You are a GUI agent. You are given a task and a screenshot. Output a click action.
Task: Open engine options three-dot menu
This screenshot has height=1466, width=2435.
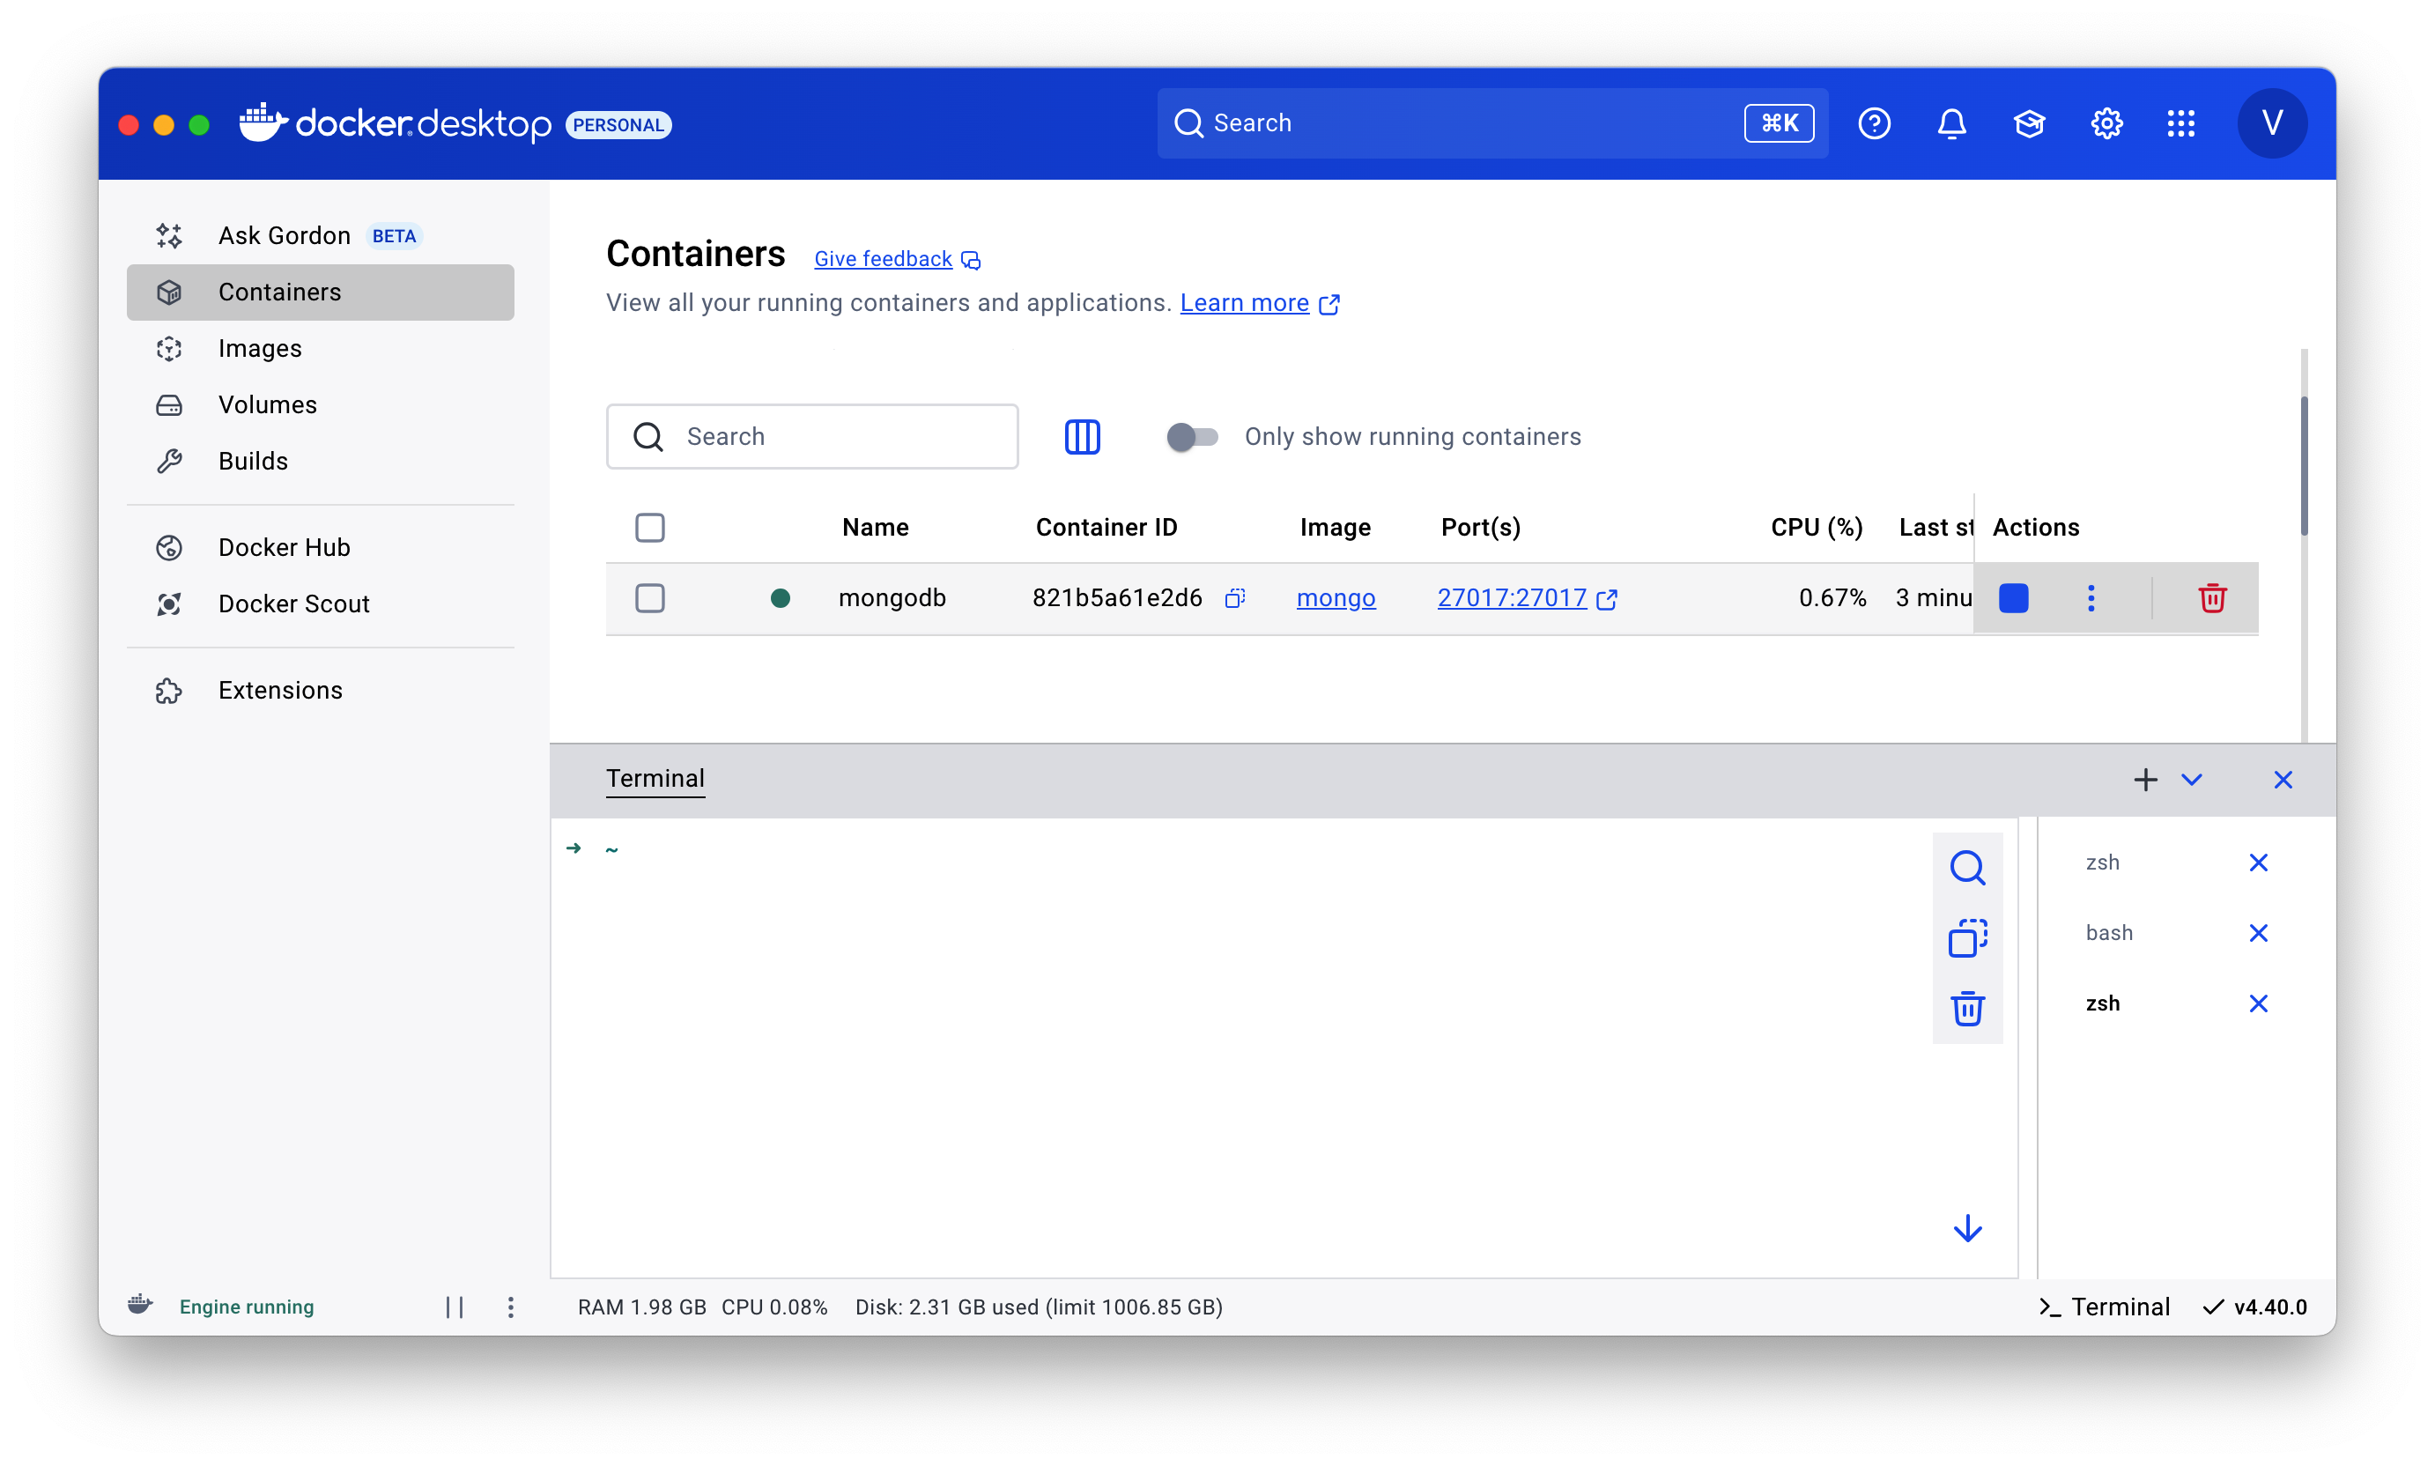[x=510, y=1307]
